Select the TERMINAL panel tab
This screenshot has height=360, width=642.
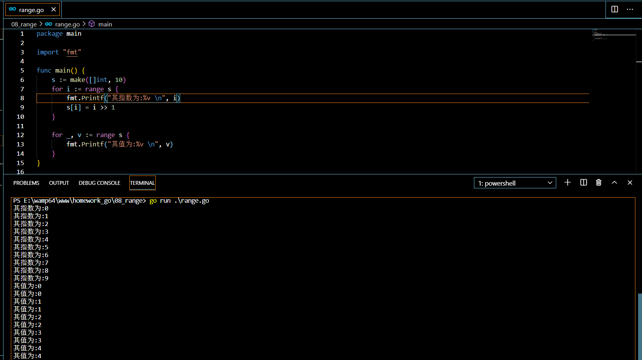(x=142, y=183)
